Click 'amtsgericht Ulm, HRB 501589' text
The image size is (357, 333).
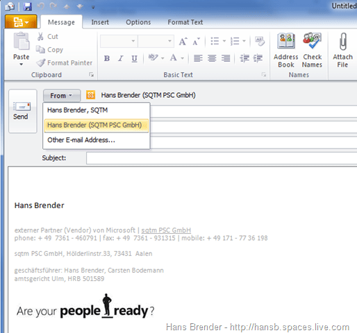(x=59, y=279)
